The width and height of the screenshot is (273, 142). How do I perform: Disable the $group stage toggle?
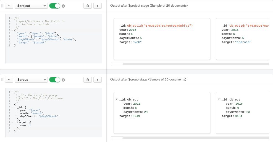[x=55, y=80]
